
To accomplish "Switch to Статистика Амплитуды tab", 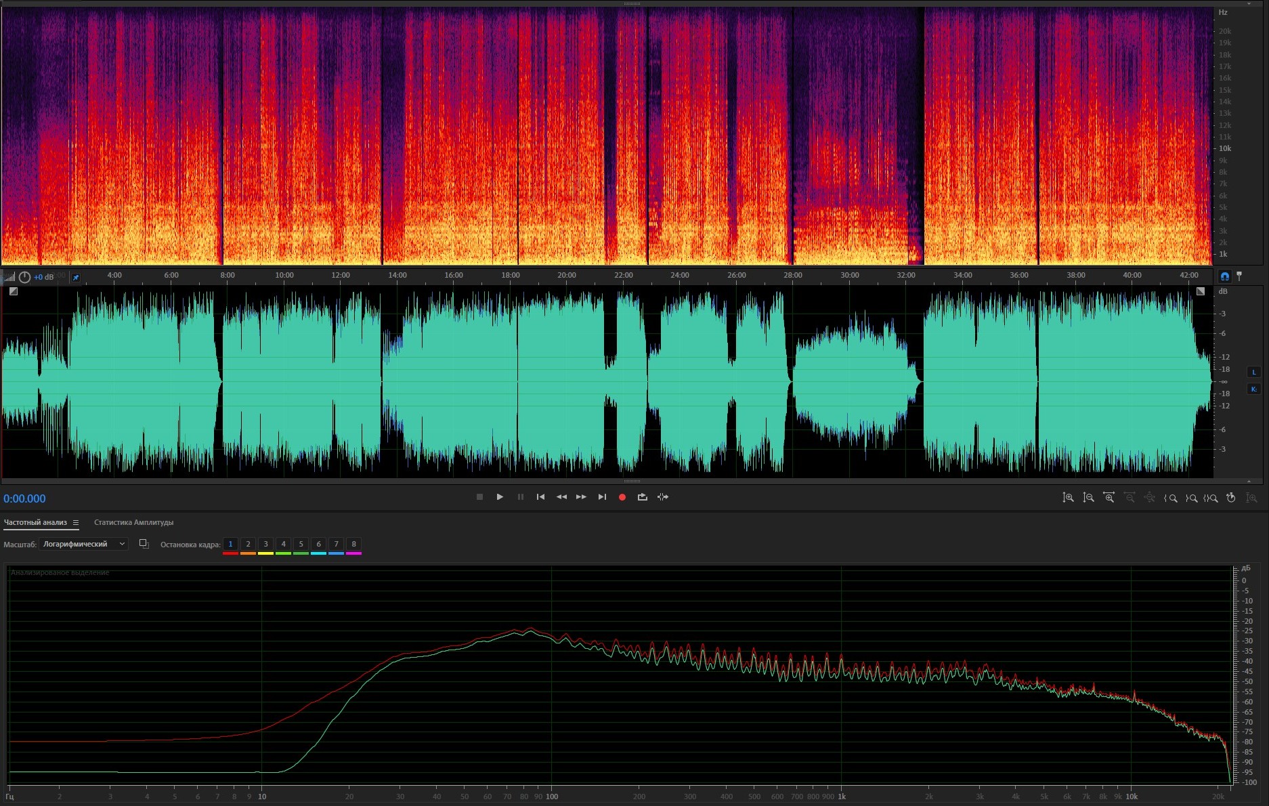I will (133, 522).
